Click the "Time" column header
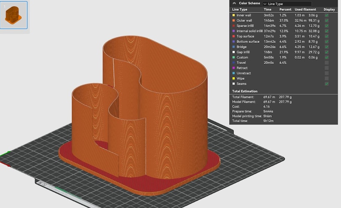Image resolution: width=341 pixels, height=208 pixels. tap(268, 9)
